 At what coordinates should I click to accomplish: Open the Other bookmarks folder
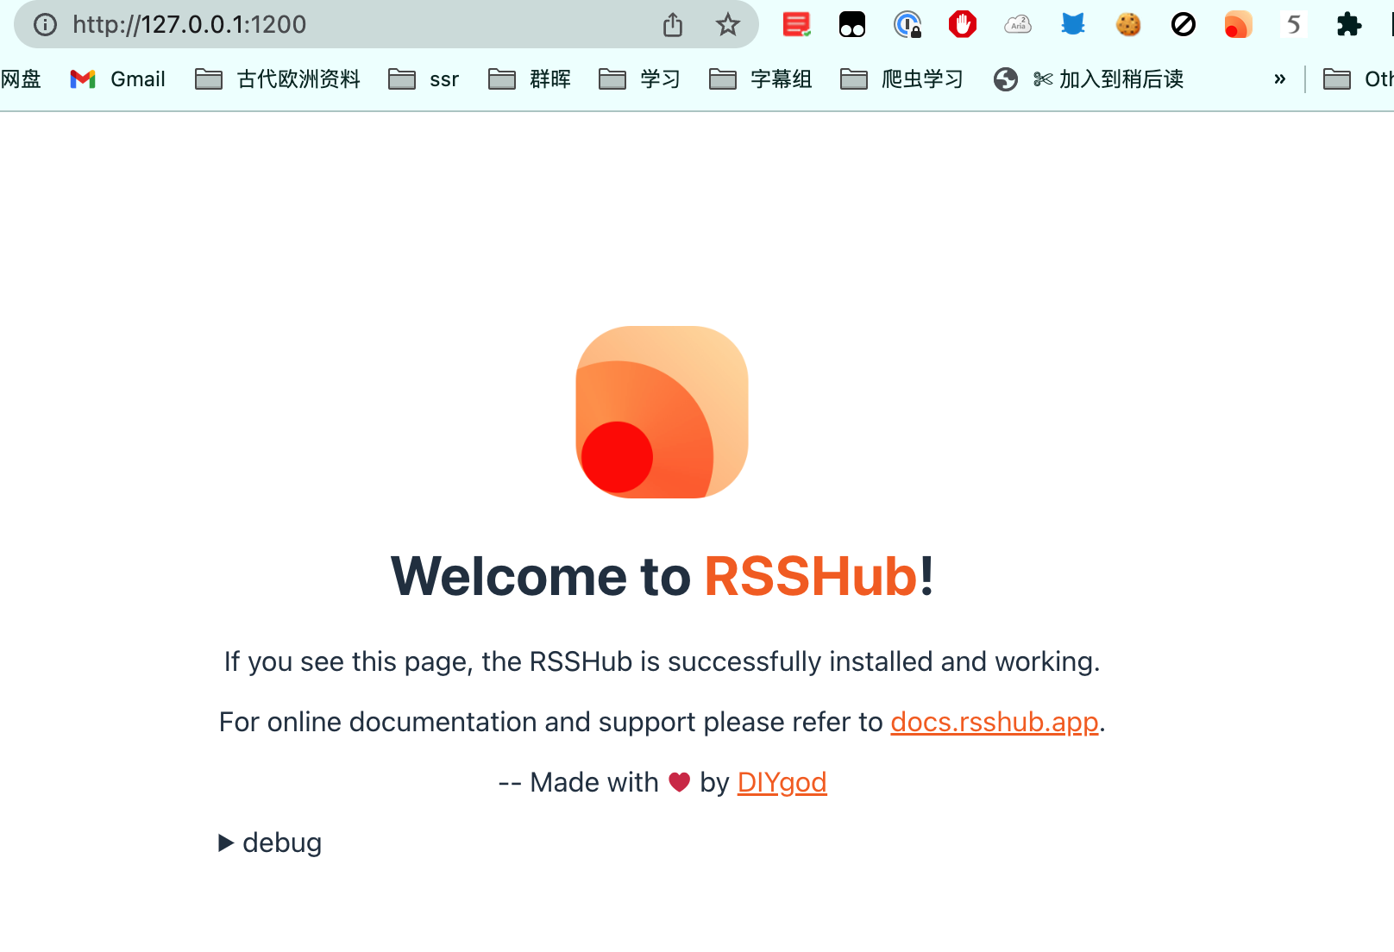(x=1358, y=79)
